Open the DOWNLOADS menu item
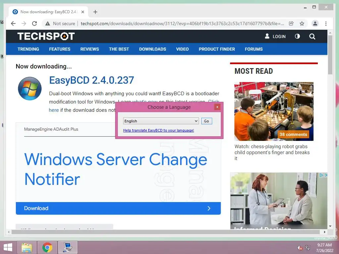The image size is (339, 254). (153, 49)
